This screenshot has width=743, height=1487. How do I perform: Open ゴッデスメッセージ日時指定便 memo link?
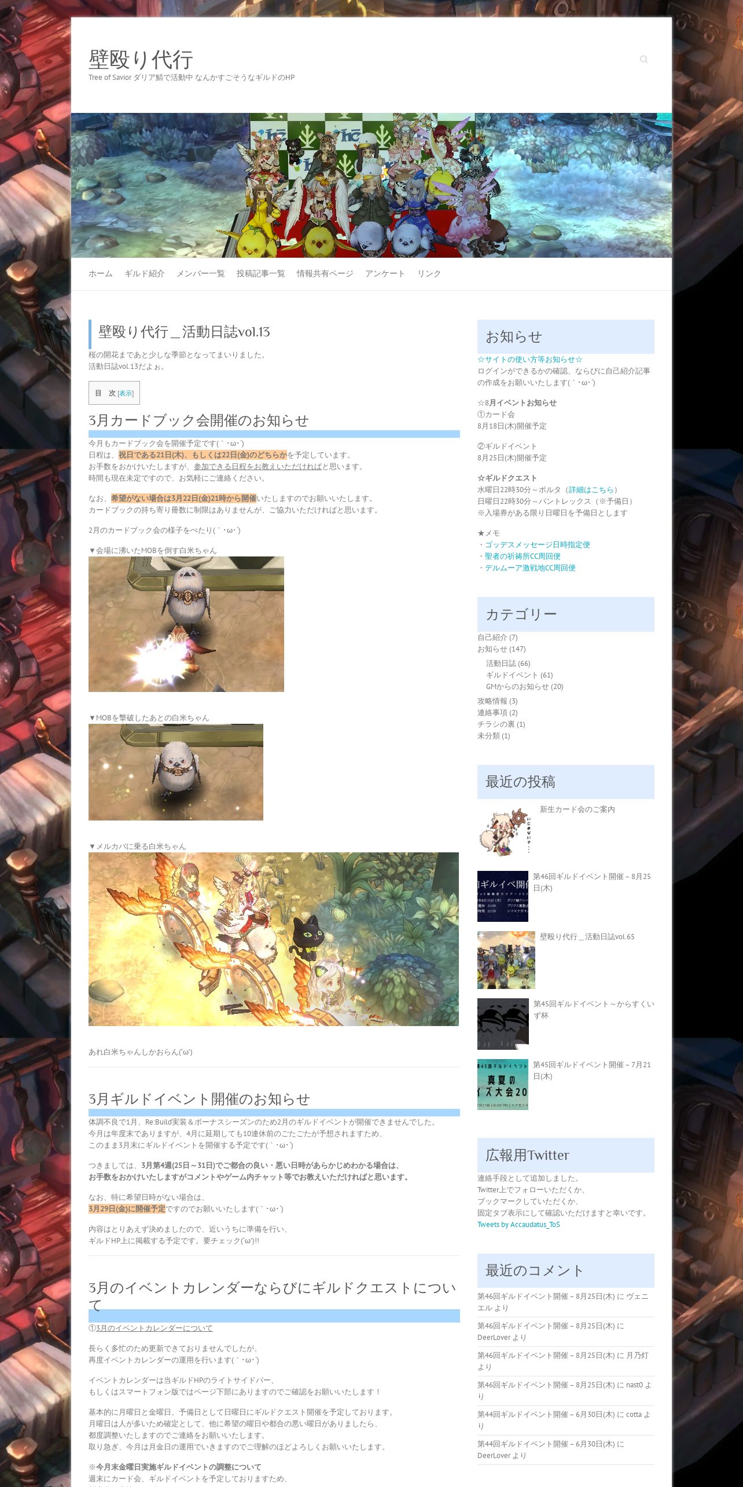538,545
